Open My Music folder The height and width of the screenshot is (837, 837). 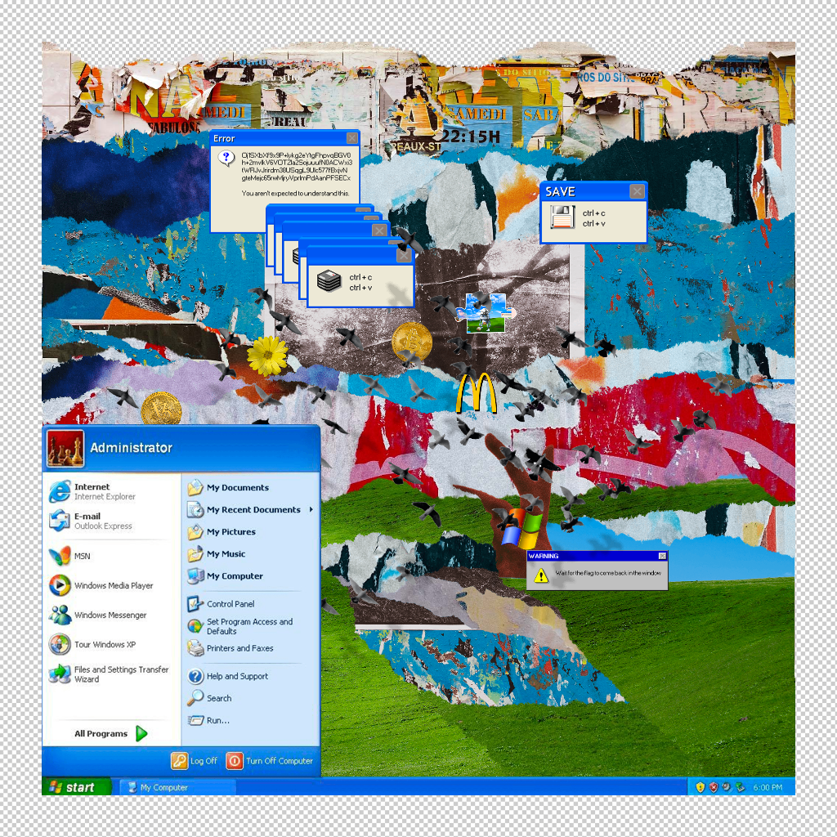coord(216,553)
